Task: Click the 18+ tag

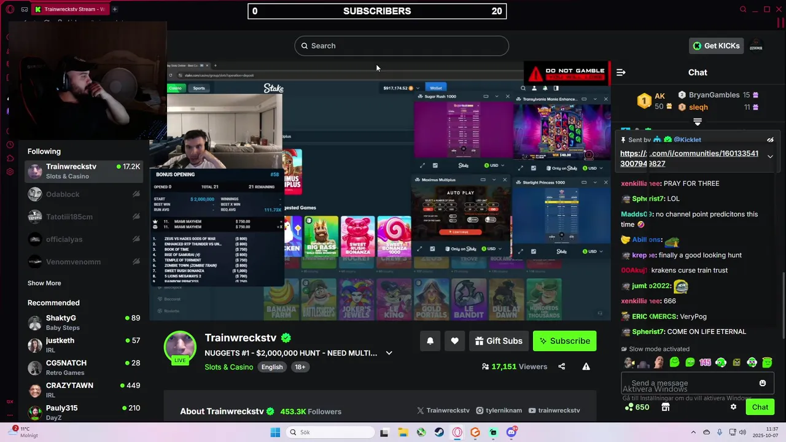Action: [300, 367]
